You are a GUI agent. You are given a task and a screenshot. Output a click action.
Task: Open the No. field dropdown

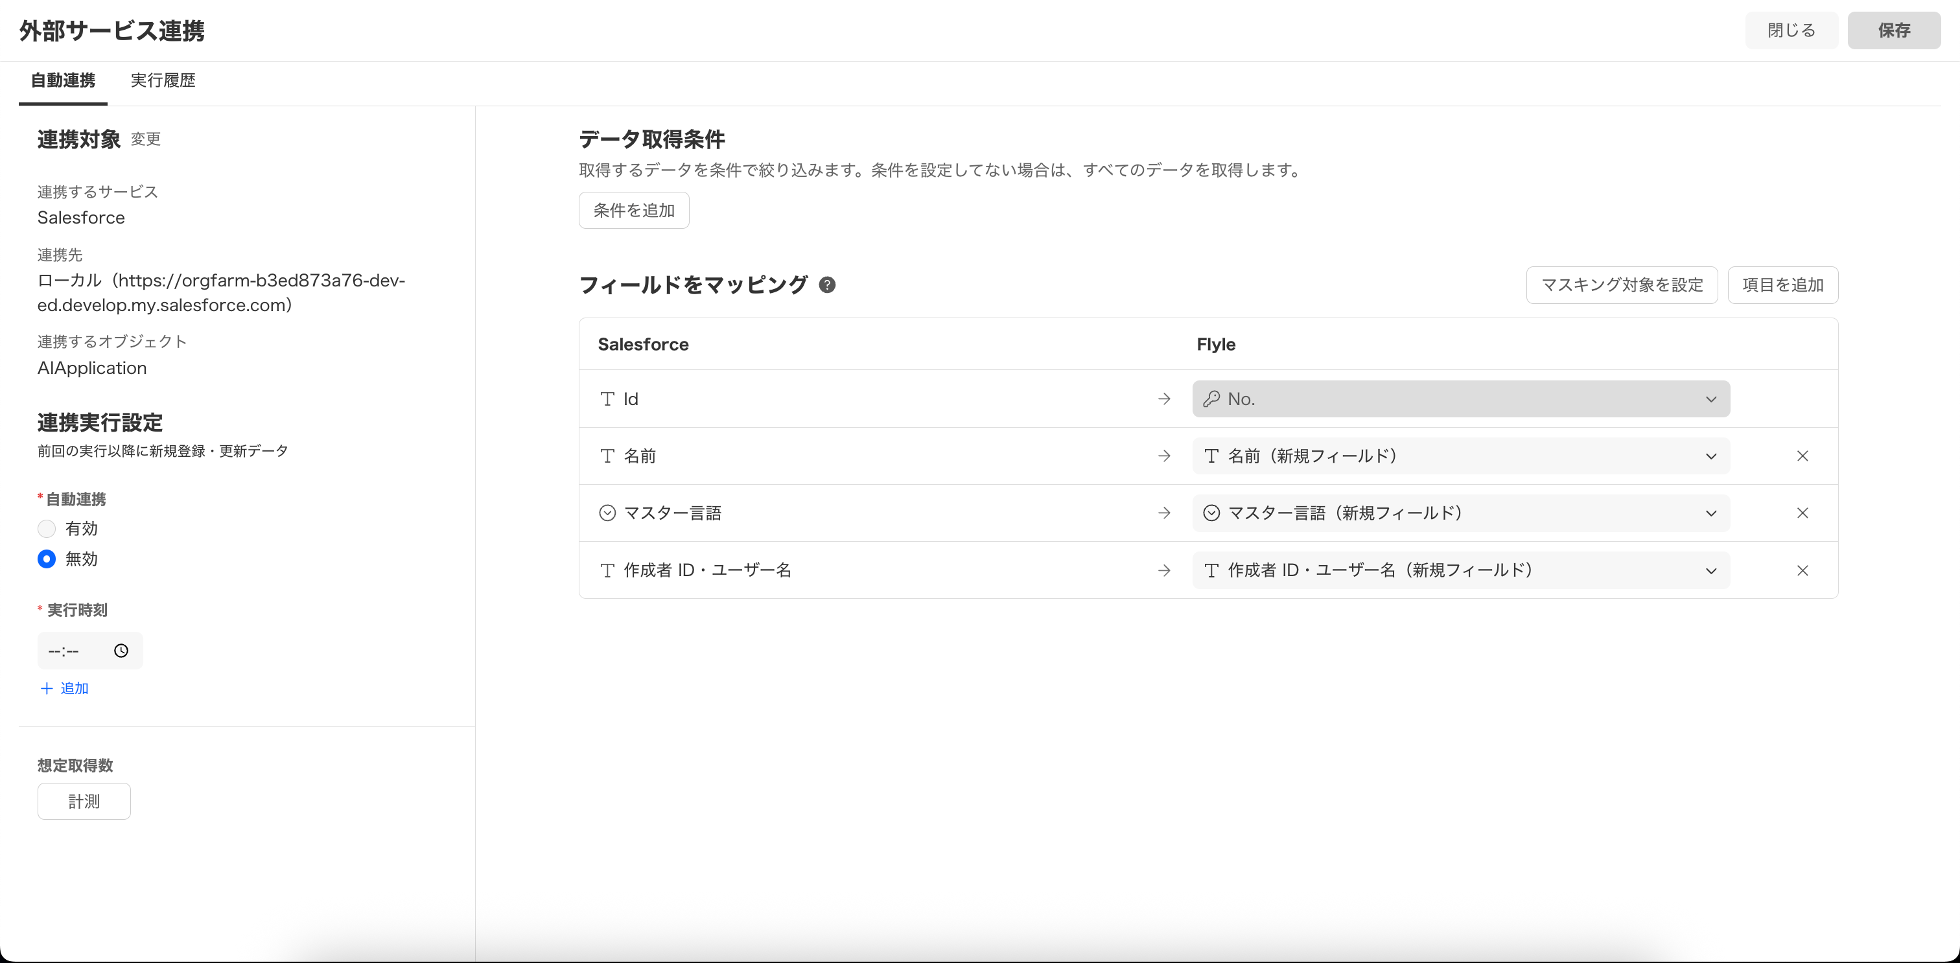(x=1710, y=399)
